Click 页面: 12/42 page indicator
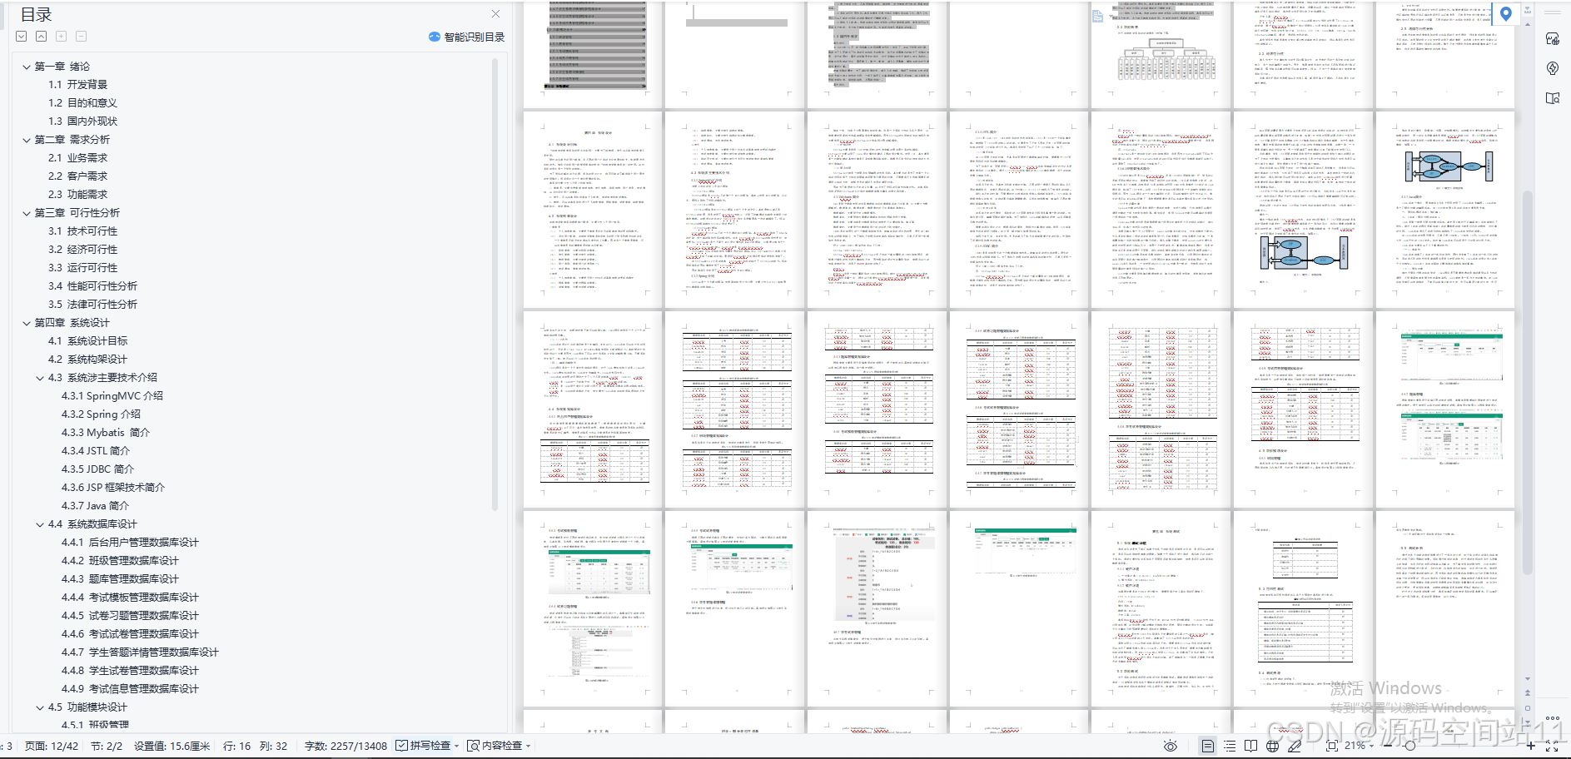The height and width of the screenshot is (759, 1571). pyautogui.click(x=52, y=746)
